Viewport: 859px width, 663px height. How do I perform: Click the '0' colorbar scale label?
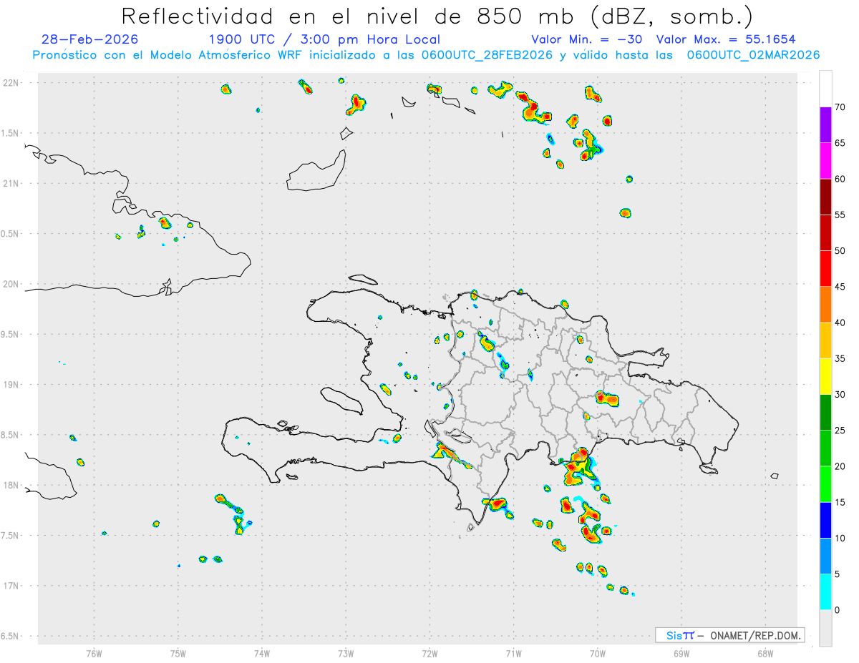838,610
